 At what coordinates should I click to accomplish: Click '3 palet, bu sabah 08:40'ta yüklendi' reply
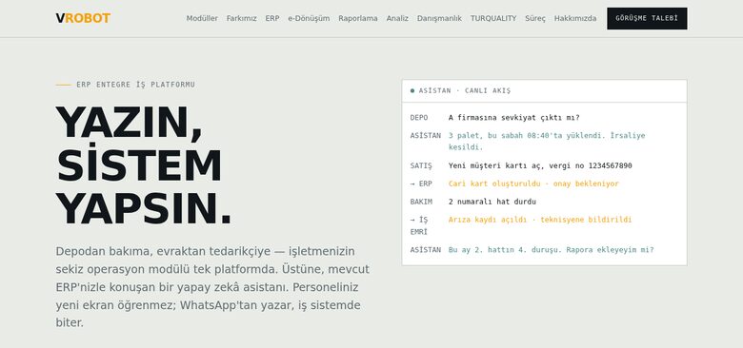click(547, 142)
